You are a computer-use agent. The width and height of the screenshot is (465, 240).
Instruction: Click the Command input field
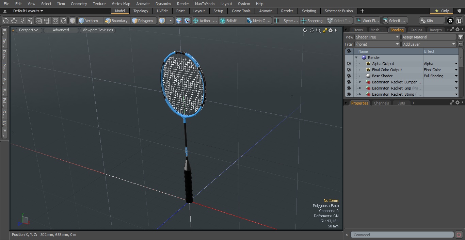[x=402, y=235]
